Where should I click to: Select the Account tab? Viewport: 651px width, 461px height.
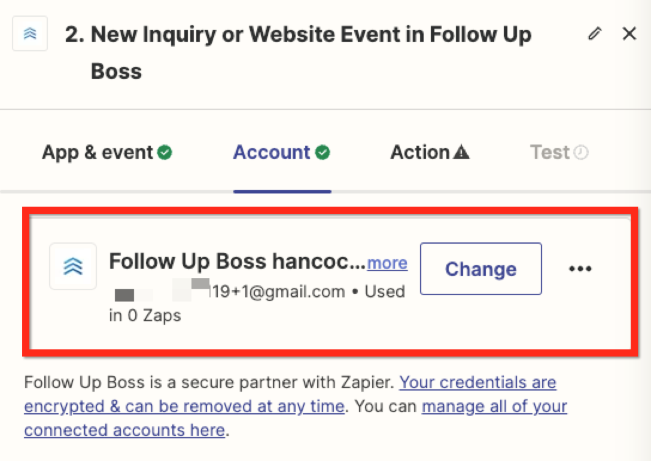[x=281, y=152]
